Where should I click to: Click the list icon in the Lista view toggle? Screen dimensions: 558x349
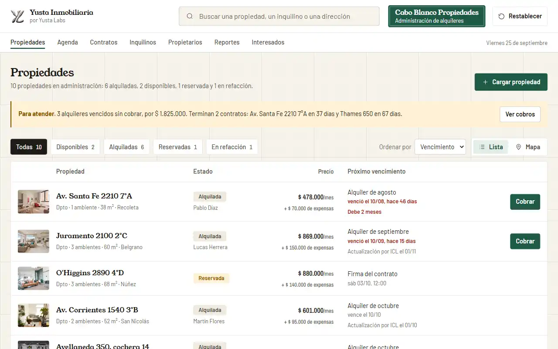pos(482,147)
